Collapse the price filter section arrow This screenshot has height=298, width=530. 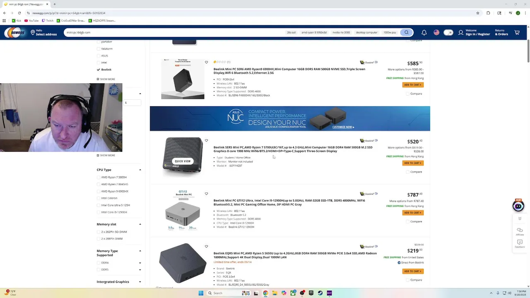(140, 94)
